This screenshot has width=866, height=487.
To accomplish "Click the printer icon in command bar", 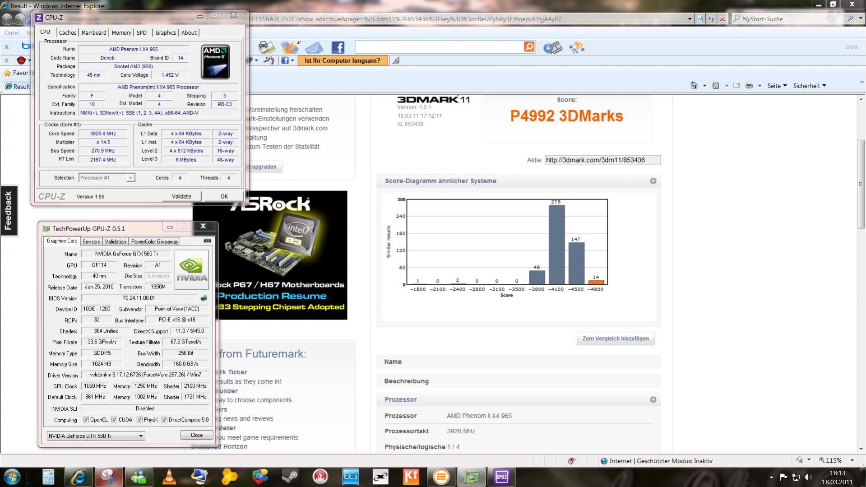I will point(749,85).
